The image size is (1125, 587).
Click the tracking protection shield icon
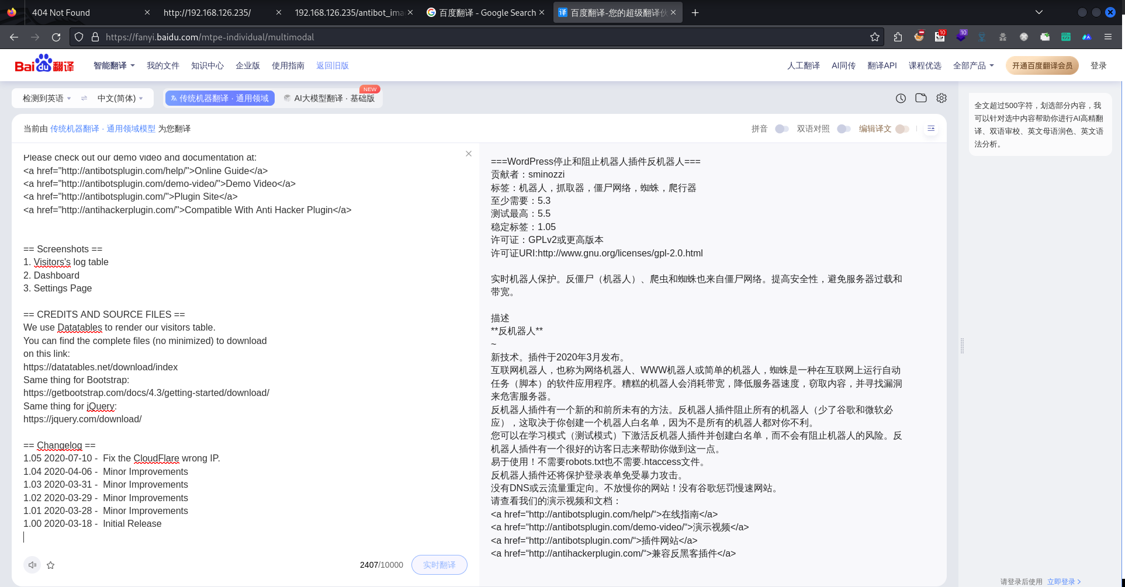pos(79,37)
